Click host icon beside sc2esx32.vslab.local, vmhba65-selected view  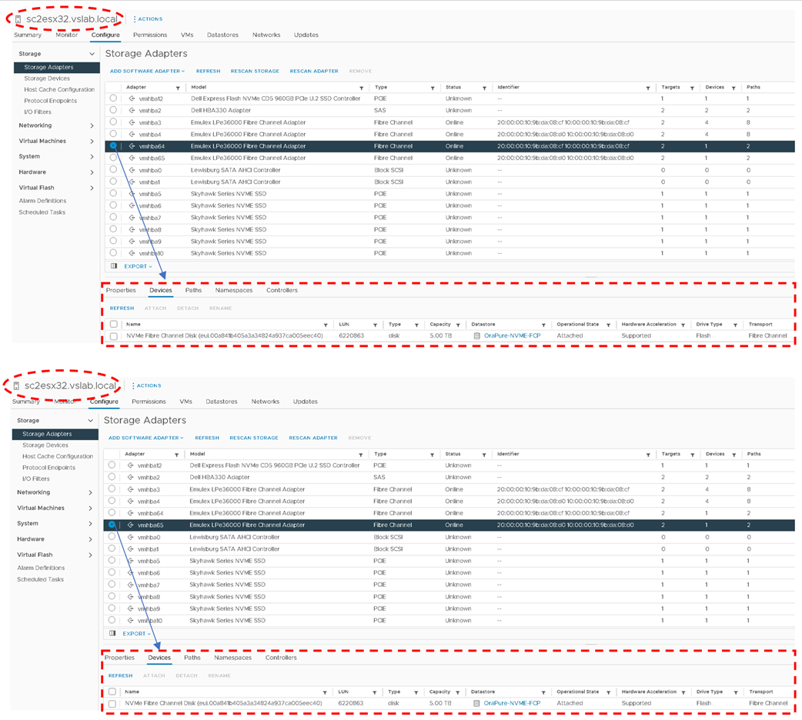(x=16, y=386)
